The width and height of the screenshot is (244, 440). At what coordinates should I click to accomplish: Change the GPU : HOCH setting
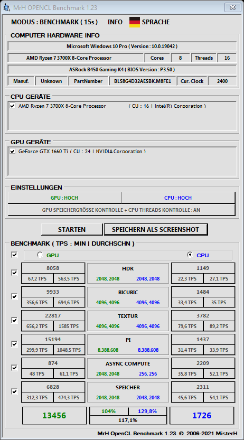click(x=64, y=198)
